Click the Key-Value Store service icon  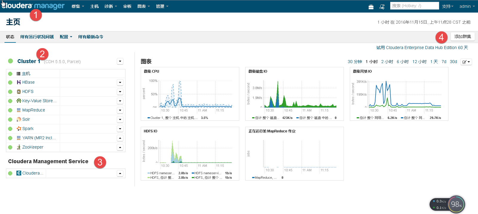(x=19, y=101)
